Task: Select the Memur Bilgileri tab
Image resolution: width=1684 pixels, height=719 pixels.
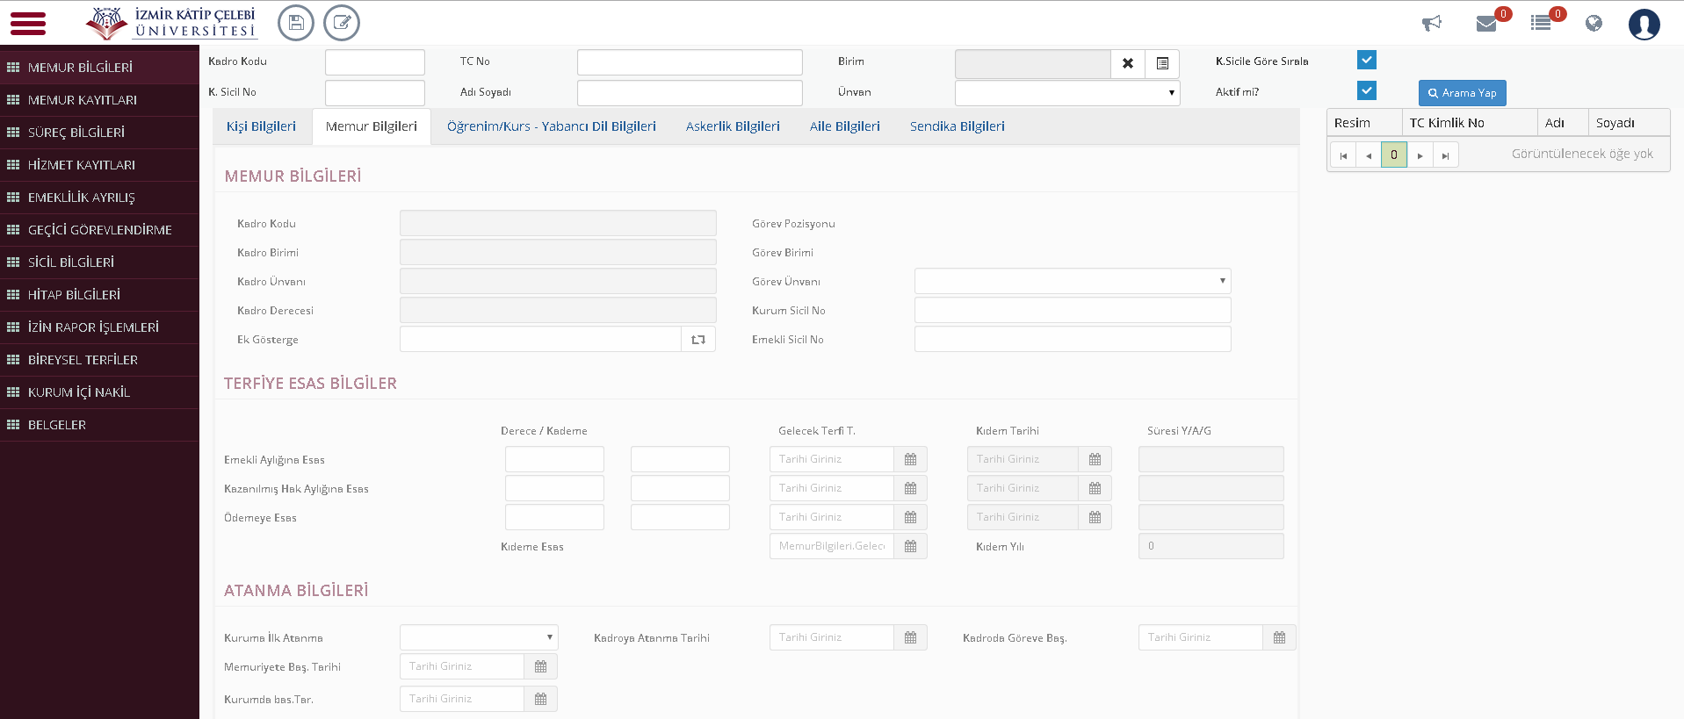Action: (x=372, y=126)
